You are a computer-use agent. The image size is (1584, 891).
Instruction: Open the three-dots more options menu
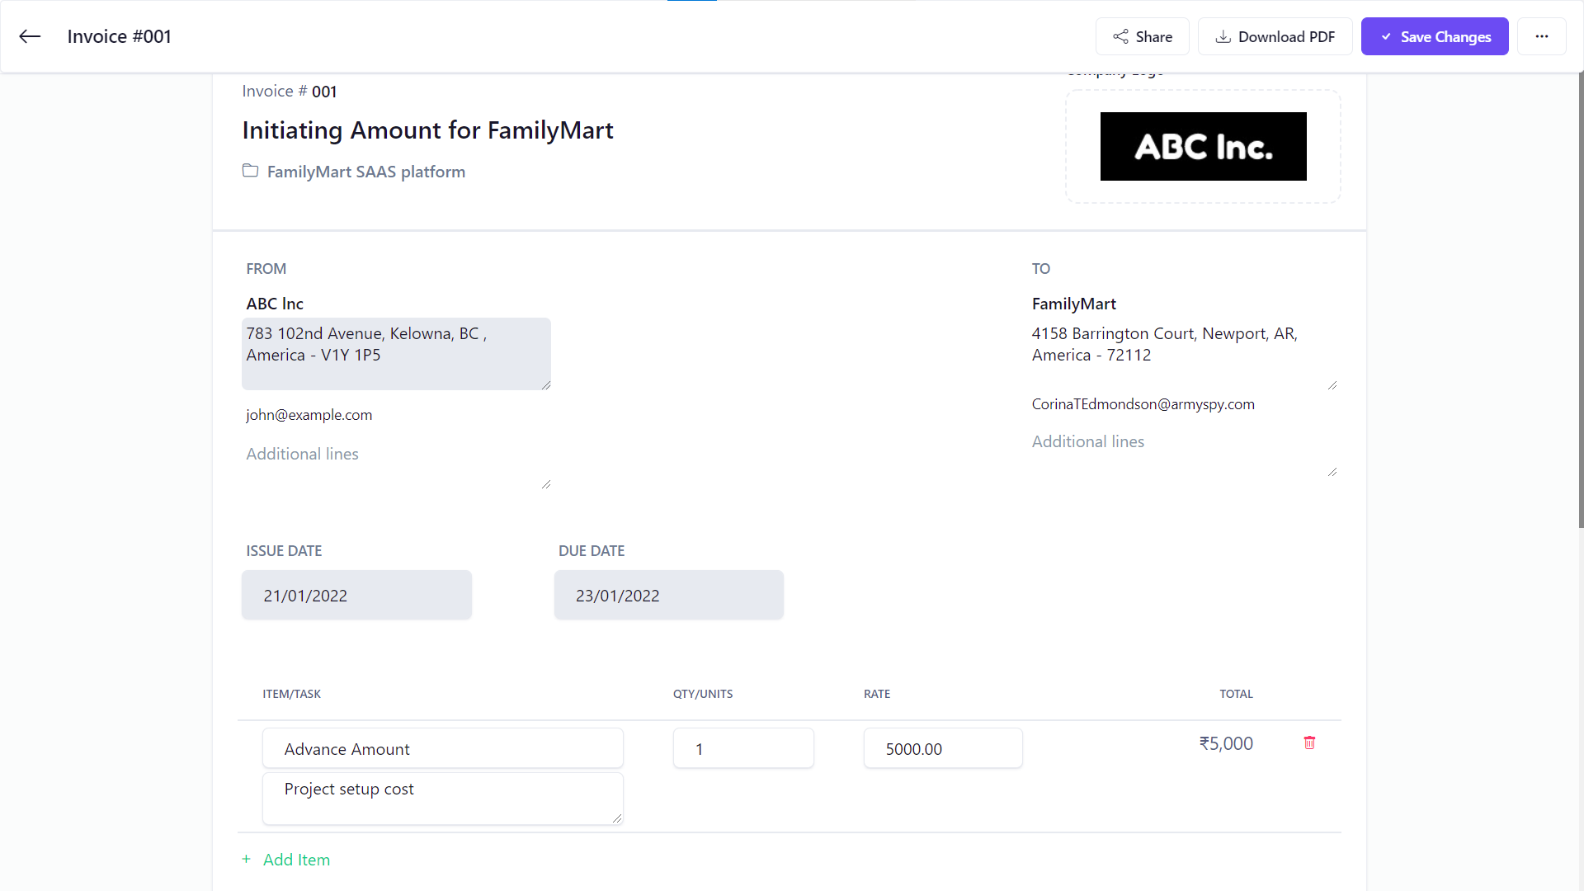1541,36
